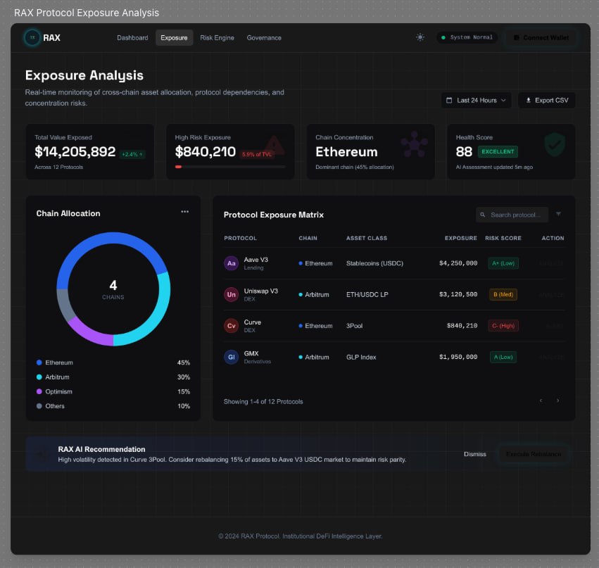Open the Last 24 Hours dropdown

click(x=476, y=100)
